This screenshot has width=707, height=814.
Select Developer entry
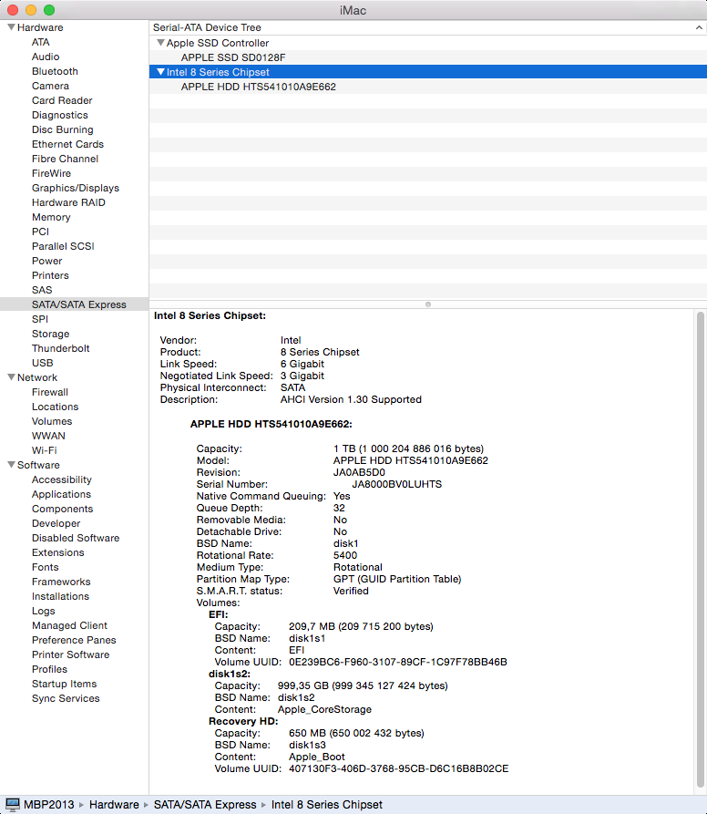coord(56,523)
